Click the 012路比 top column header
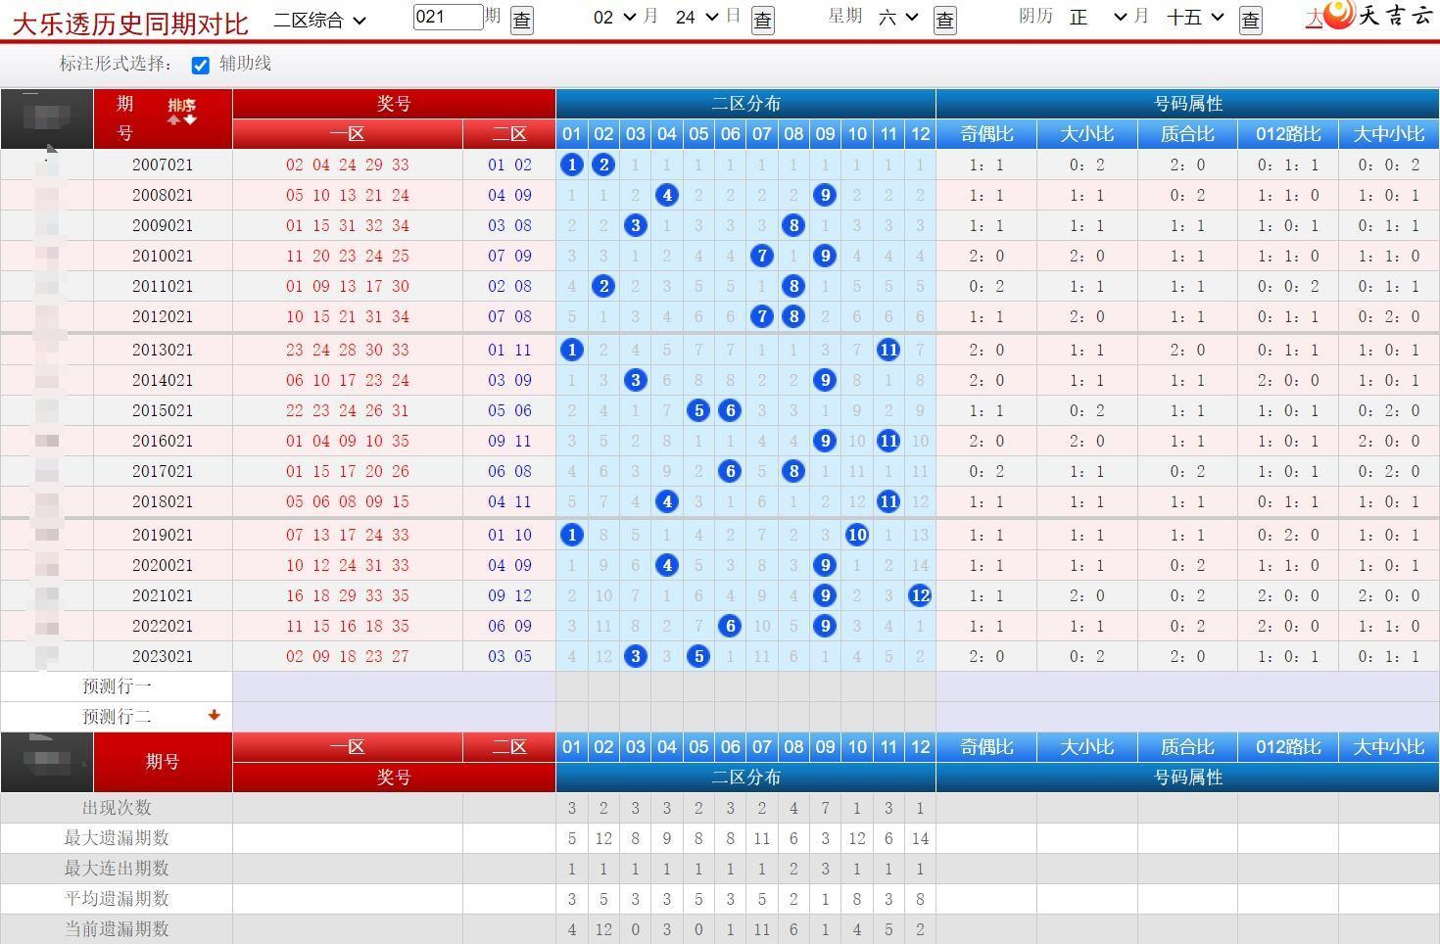Viewport: 1440px width, 944px height. [x=1288, y=134]
